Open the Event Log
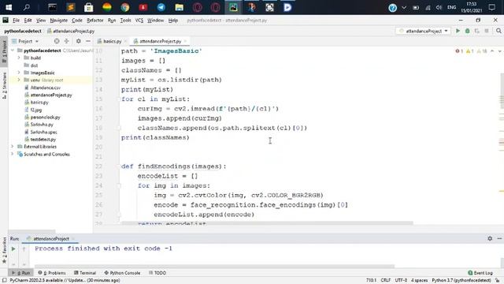The width and height of the screenshot is (504, 284). 480,273
